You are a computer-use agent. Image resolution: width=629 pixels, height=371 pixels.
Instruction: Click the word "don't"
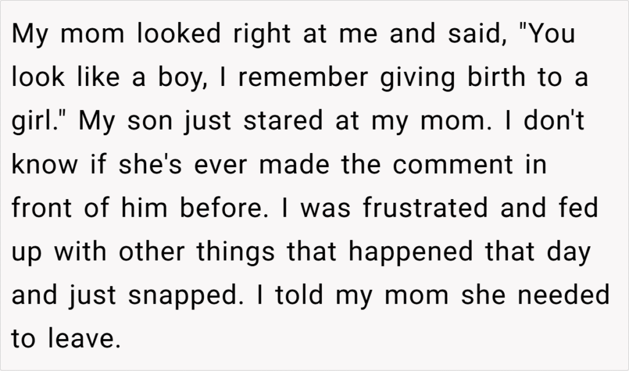point(554,120)
